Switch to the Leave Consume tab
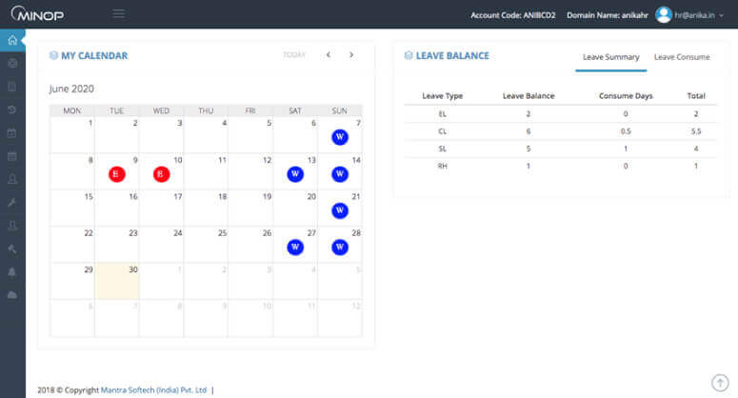The image size is (738, 398). pyautogui.click(x=681, y=57)
